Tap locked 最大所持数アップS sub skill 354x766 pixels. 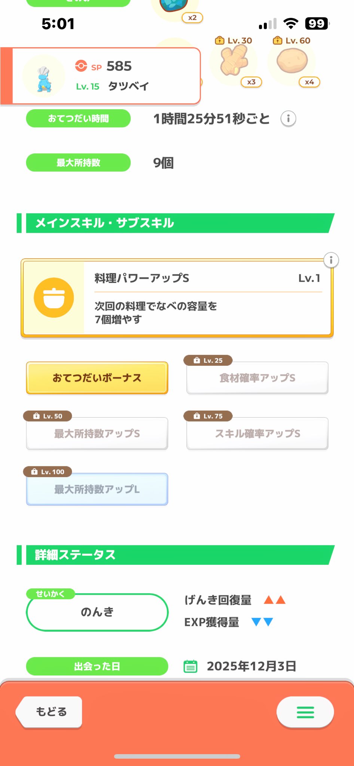point(97,433)
